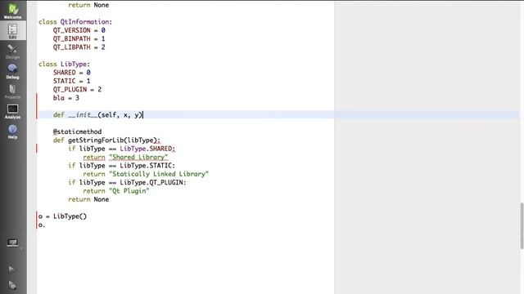
Task: Click the "Shared Library" string
Action: [x=138, y=157]
